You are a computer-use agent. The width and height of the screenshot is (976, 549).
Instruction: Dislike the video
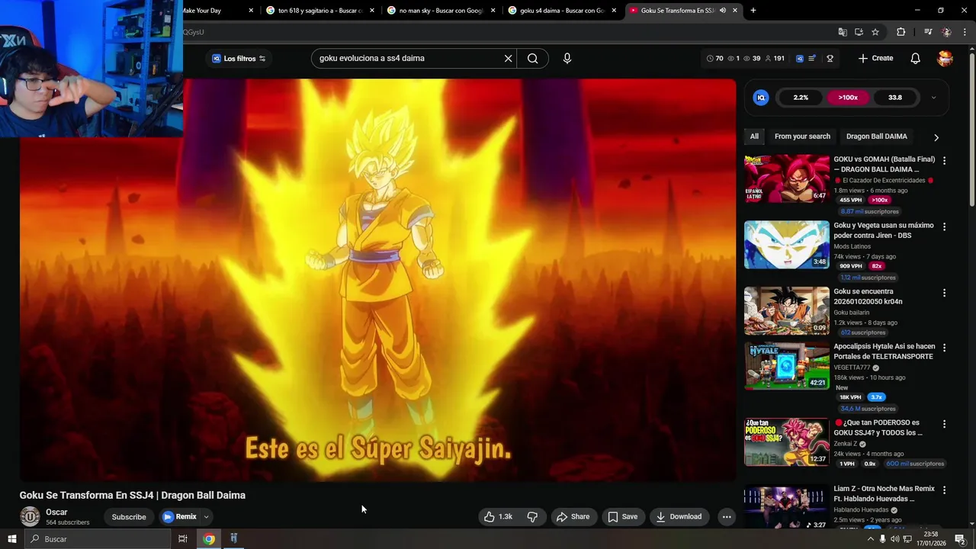[x=532, y=516]
